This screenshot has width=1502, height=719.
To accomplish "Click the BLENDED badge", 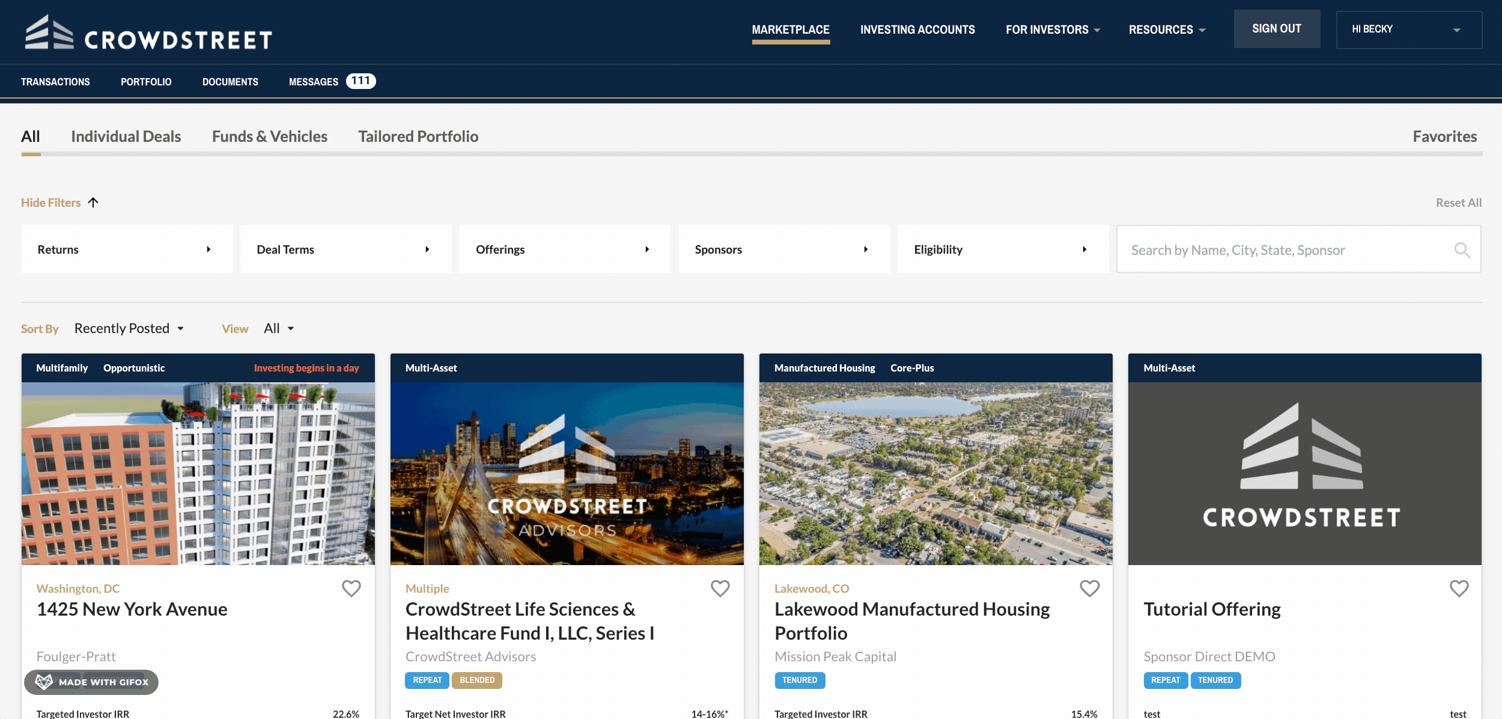I will pyautogui.click(x=477, y=680).
